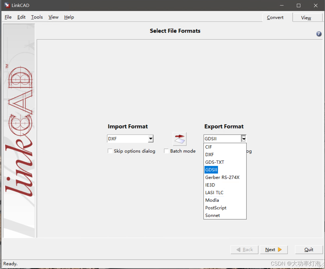Select the highlighted GDSII list entry
The width and height of the screenshot is (325, 269).
pyautogui.click(x=211, y=170)
